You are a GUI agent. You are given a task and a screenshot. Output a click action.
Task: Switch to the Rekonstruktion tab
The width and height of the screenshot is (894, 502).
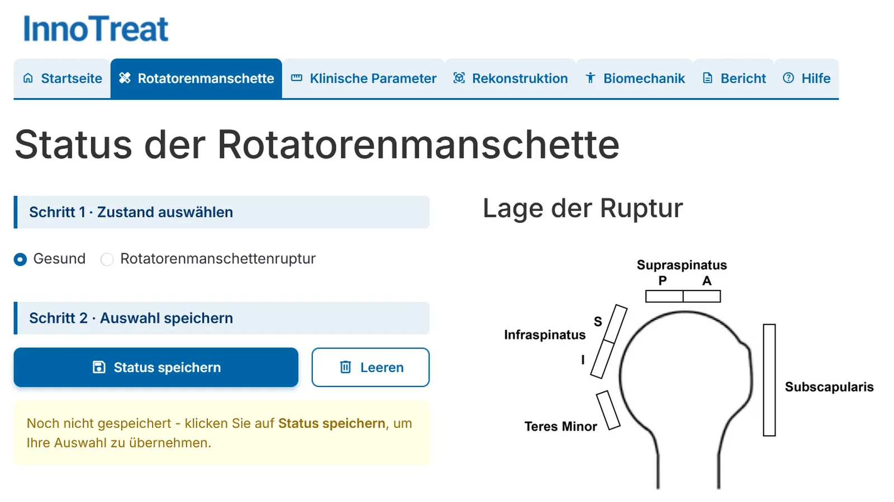[x=511, y=79]
